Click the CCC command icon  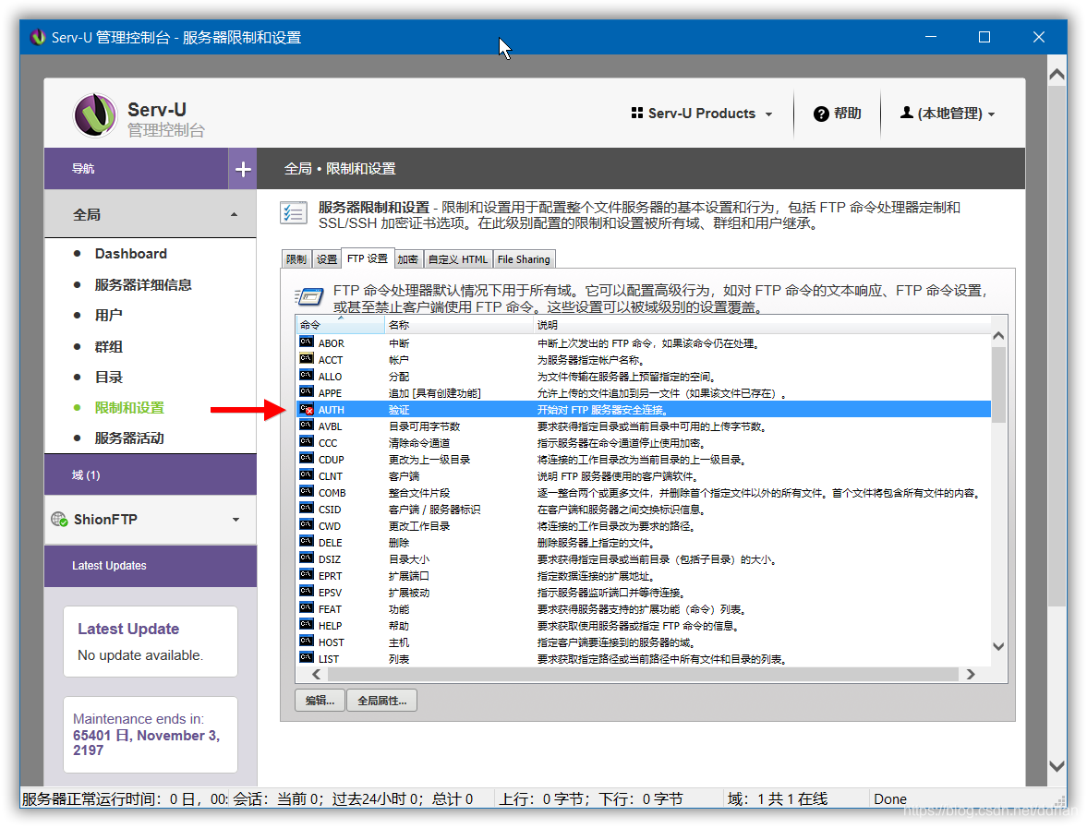(x=307, y=442)
